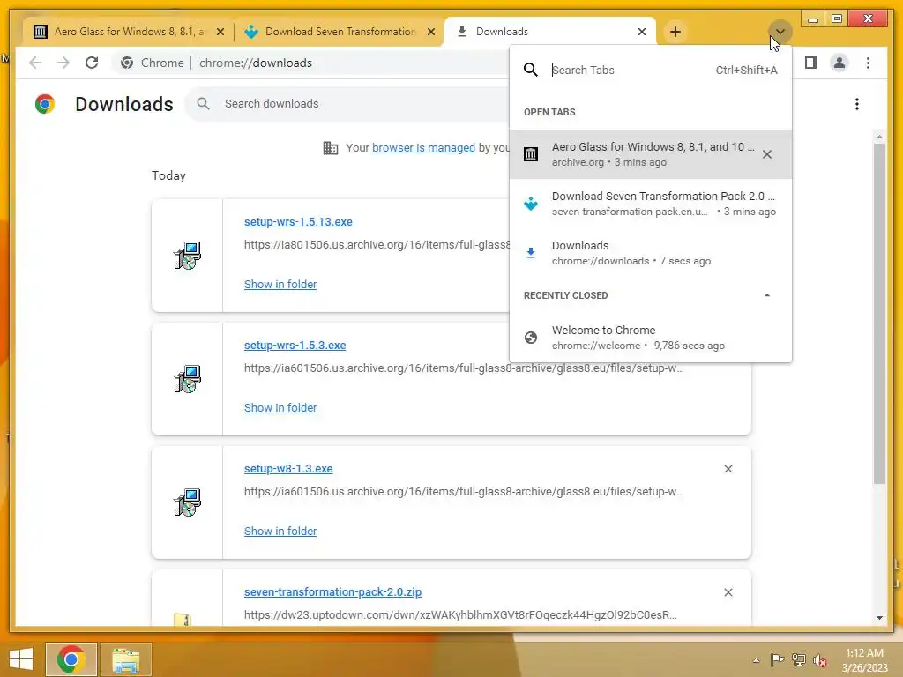
Task: Open the browser is managed link
Action: click(423, 147)
